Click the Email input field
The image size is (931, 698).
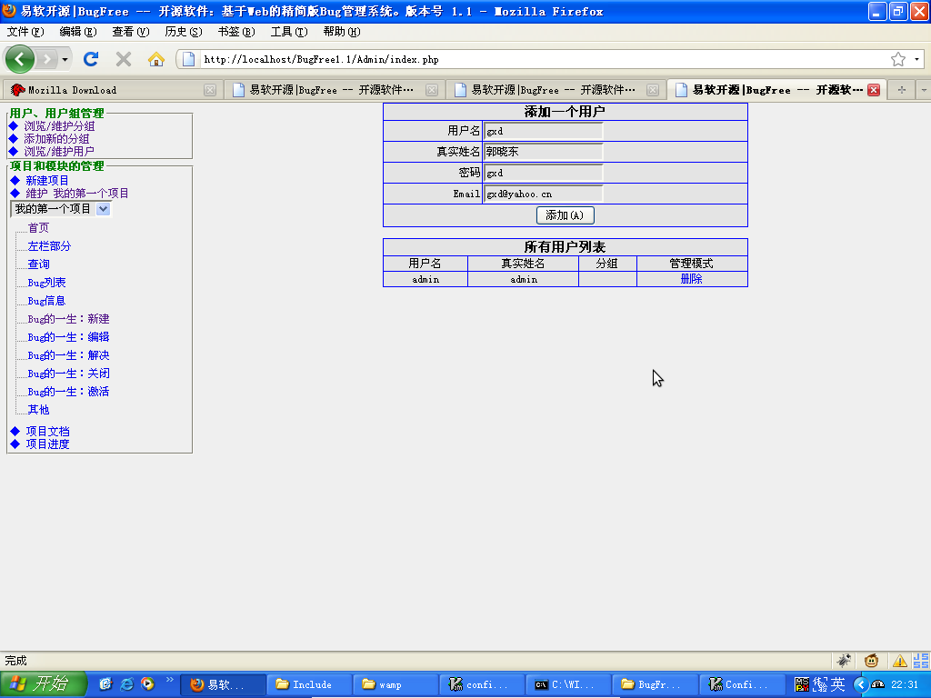[x=544, y=194]
